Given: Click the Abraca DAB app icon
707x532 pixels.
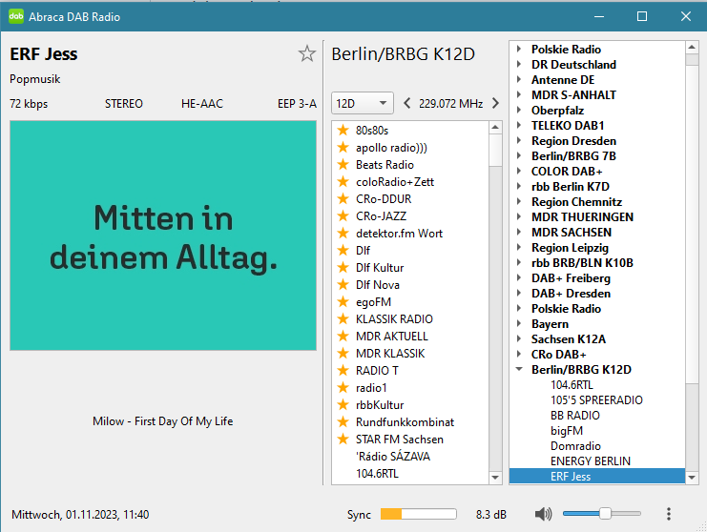Looking at the screenshot, I should (16, 16).
